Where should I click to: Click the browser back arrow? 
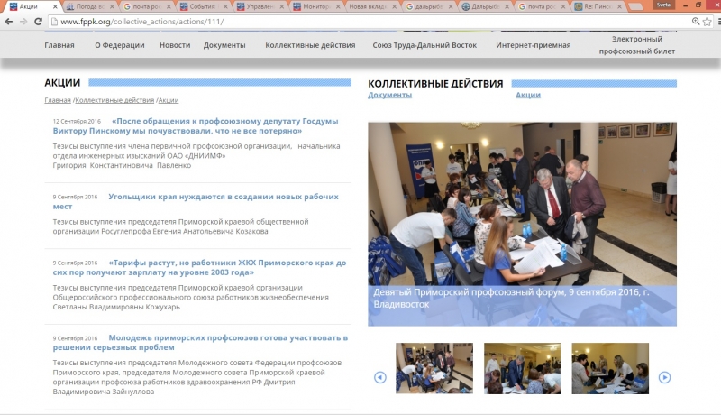click(x=10, y=21)
